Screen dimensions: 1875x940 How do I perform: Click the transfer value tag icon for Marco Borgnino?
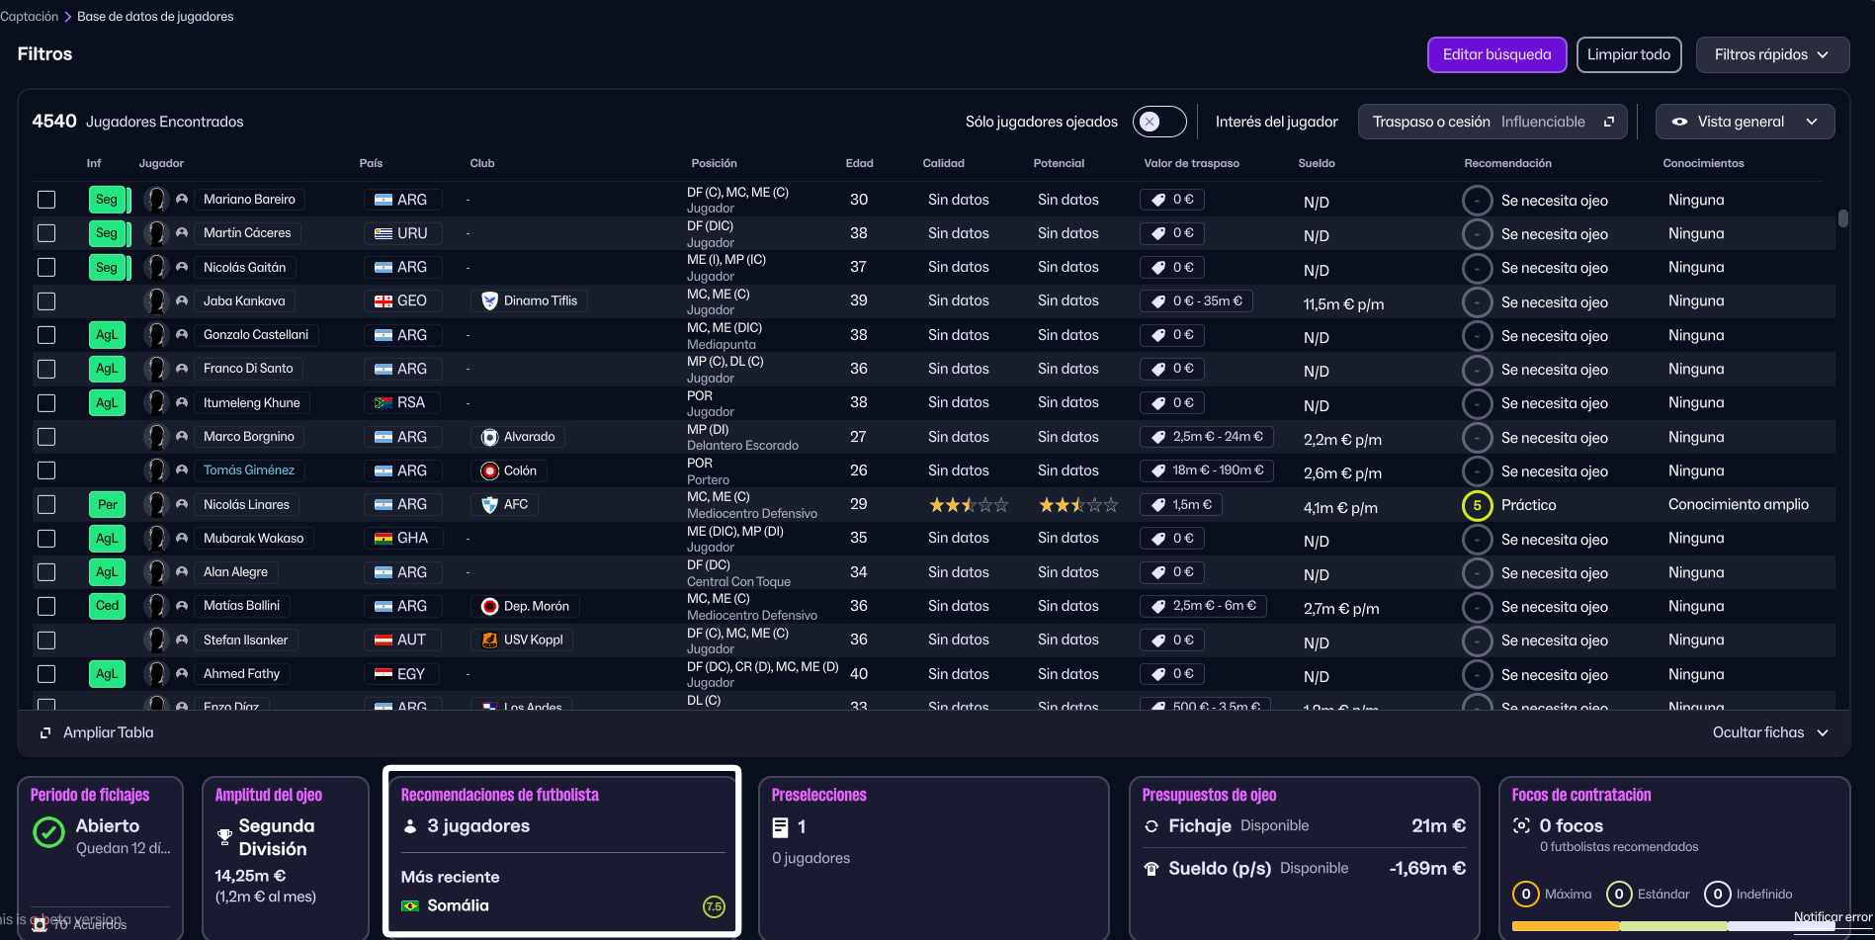coord(1158,437)
